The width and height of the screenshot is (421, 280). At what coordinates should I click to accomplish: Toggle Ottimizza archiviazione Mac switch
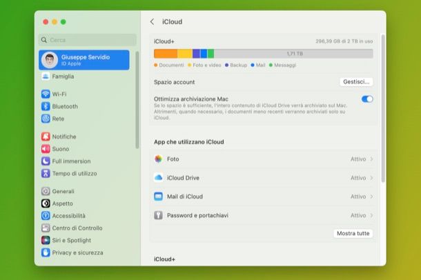coord(367,99)
